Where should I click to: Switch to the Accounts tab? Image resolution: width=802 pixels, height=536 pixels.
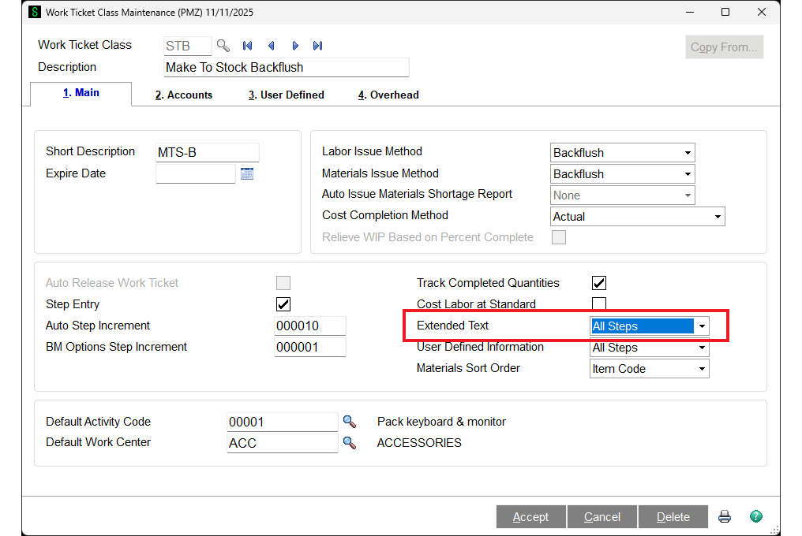184,95
